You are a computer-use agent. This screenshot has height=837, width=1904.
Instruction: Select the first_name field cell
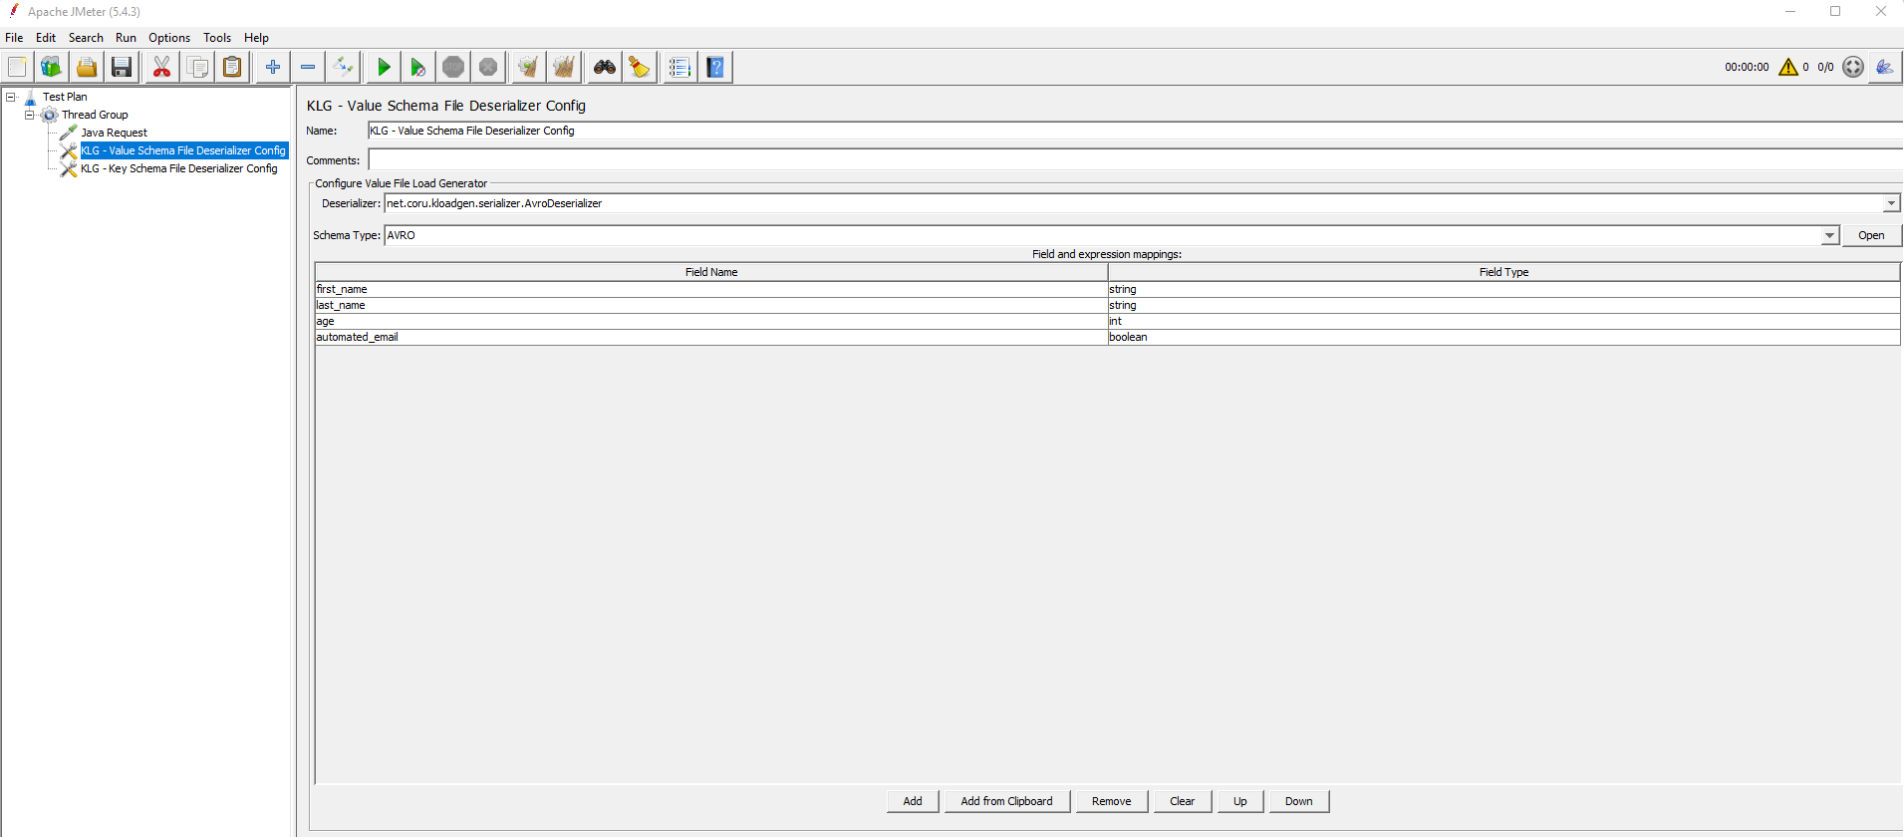(x=711, y=289)
